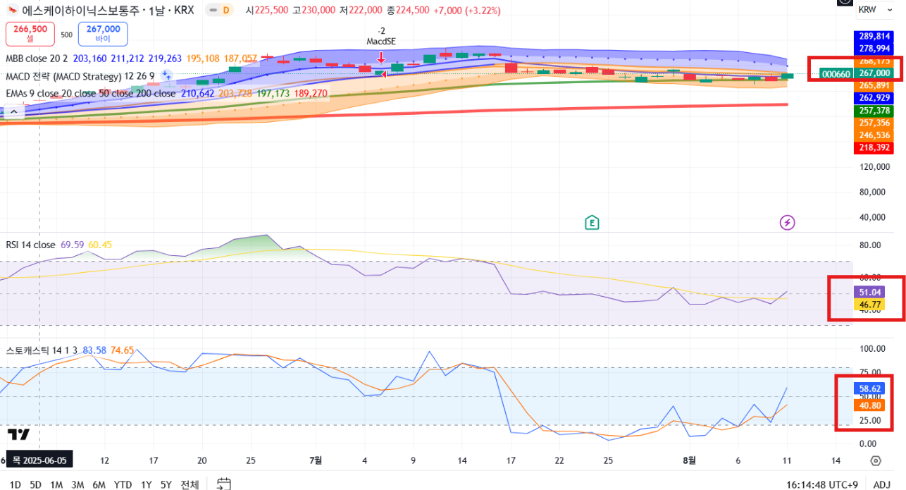Click the red 266,500 셀 sell button
The image size is (906, 490).
coord(30,33)
